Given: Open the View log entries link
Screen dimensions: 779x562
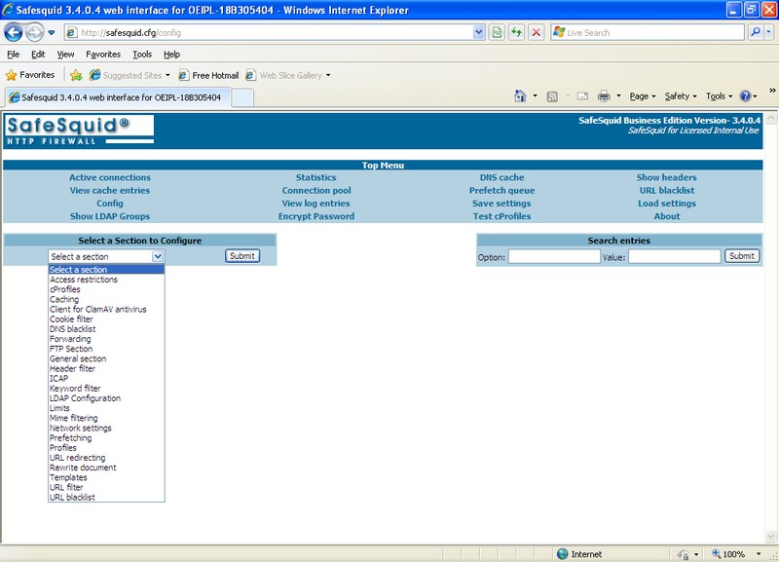Looking at the screenshot, I should (315, 204).
